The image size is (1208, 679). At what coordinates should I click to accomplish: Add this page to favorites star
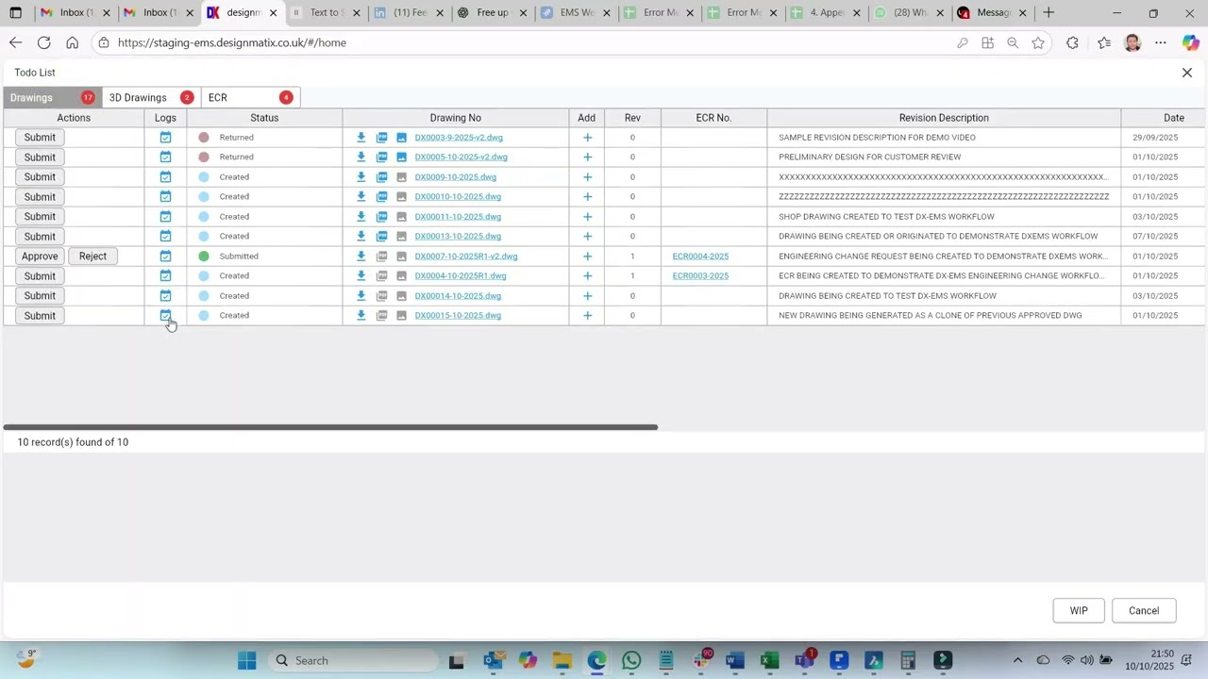click(x=1038, y=42)
